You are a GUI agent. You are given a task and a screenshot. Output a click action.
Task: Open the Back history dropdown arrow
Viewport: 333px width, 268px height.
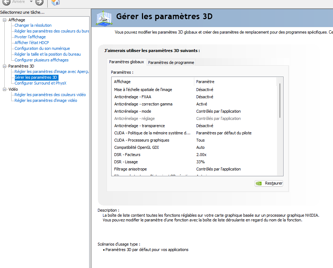(x=31, y=1)
